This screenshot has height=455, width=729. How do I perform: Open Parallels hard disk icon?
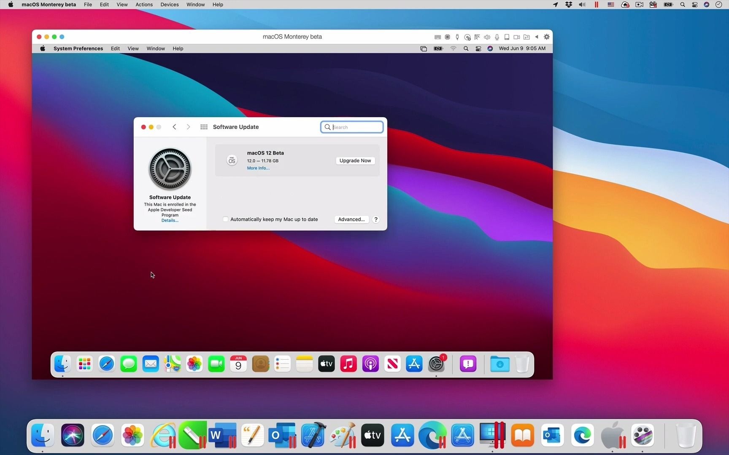coord(507,37)
